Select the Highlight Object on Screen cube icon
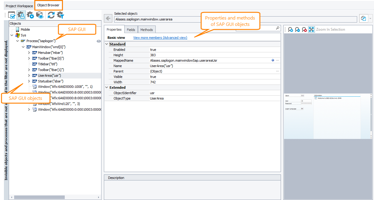Screen dimensions: 374x200 tap(39, 15)
